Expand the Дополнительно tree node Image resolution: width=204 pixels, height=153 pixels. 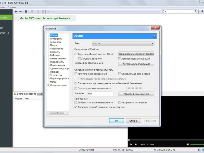point(48,85)
